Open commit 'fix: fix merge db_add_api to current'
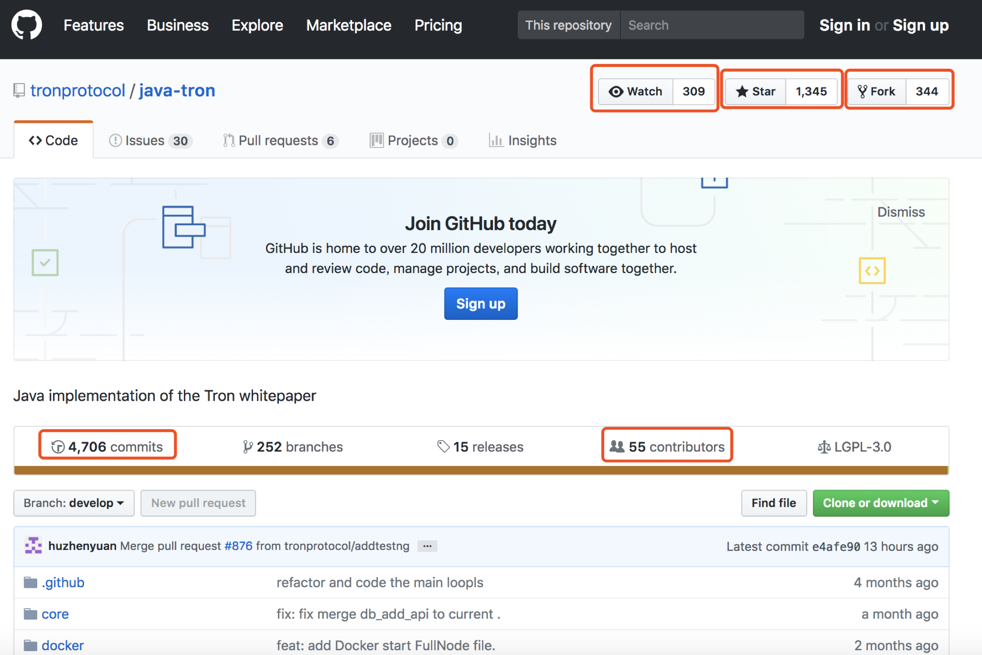Image resolution: width=982 pixels, height=655 pixels. point(388,614)
